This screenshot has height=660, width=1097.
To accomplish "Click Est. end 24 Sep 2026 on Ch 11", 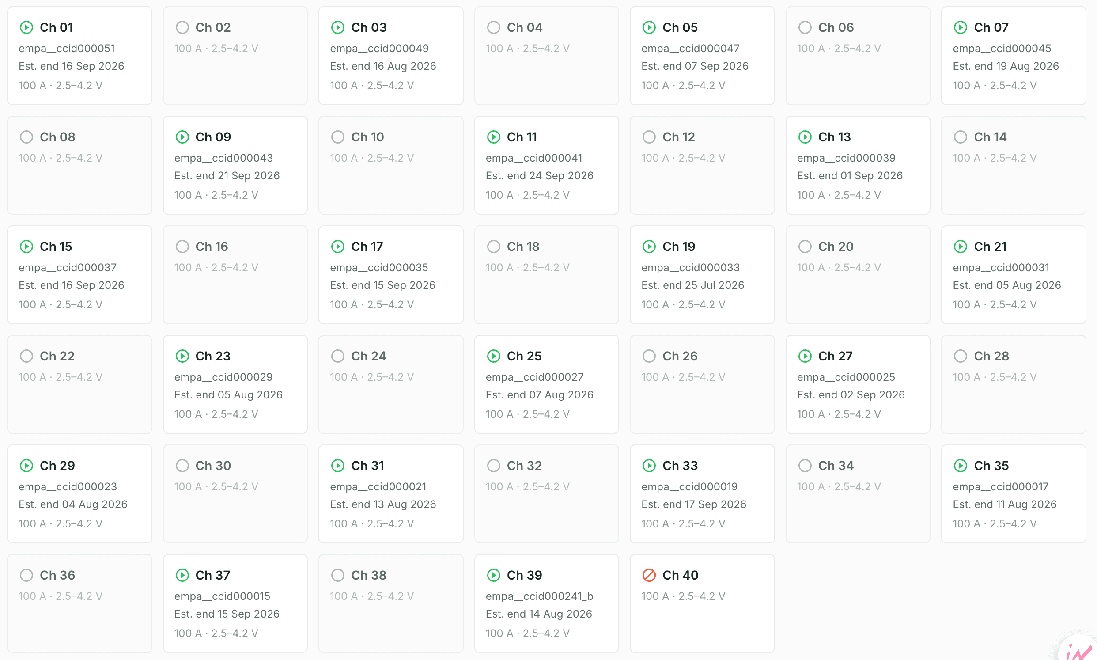I will 539,176.
